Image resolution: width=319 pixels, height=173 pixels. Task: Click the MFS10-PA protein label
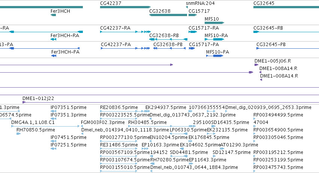(217, 52)
